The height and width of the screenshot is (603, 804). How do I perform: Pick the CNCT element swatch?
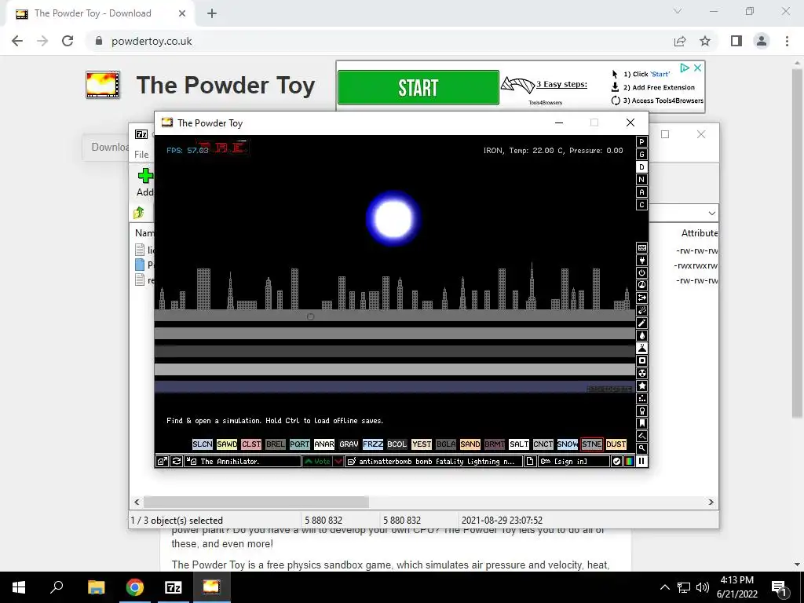[543, 444]
